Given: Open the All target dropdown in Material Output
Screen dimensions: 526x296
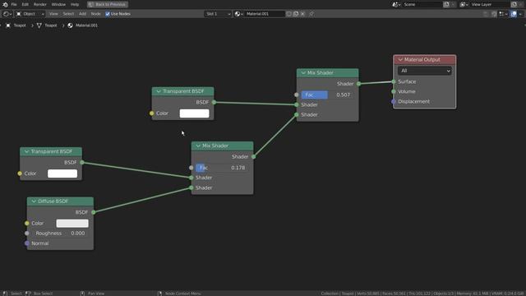Looking at the screenshot, I should pyautogui.click(x=424, y=71).
